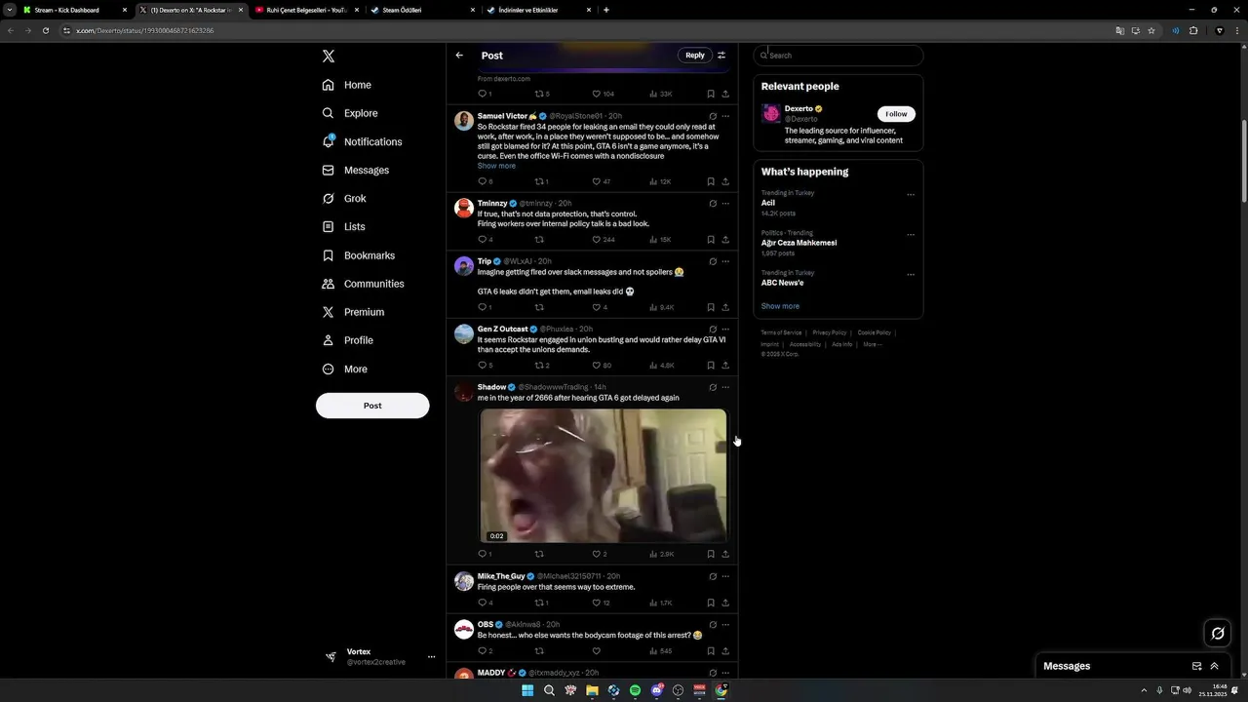Image resolution: width=1248 pixels, height=702 pixels.
Task: Open Explore from the sidebar
Action: point(350,113)
